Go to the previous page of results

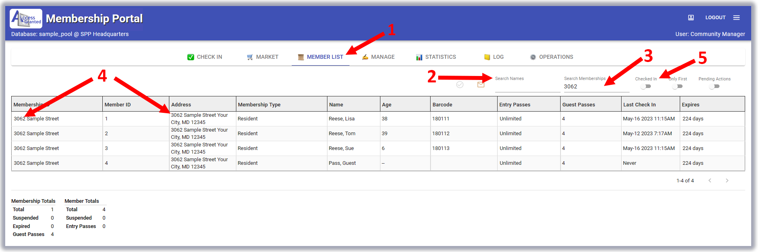tap(709, 180)
